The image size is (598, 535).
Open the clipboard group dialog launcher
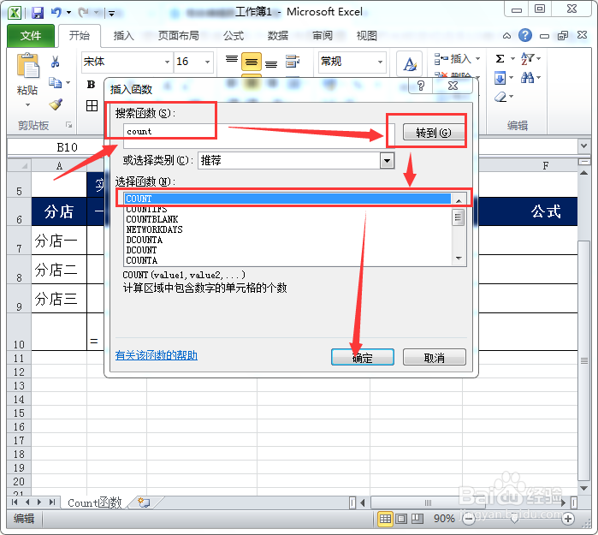(x=69, y=125)
